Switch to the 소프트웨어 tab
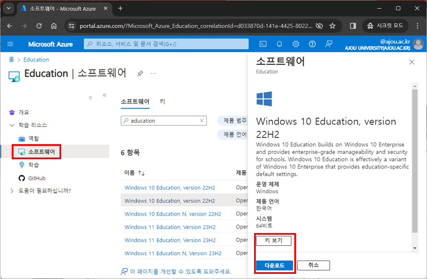Viewport: 427px width, 279px height. tap(135, 102)
